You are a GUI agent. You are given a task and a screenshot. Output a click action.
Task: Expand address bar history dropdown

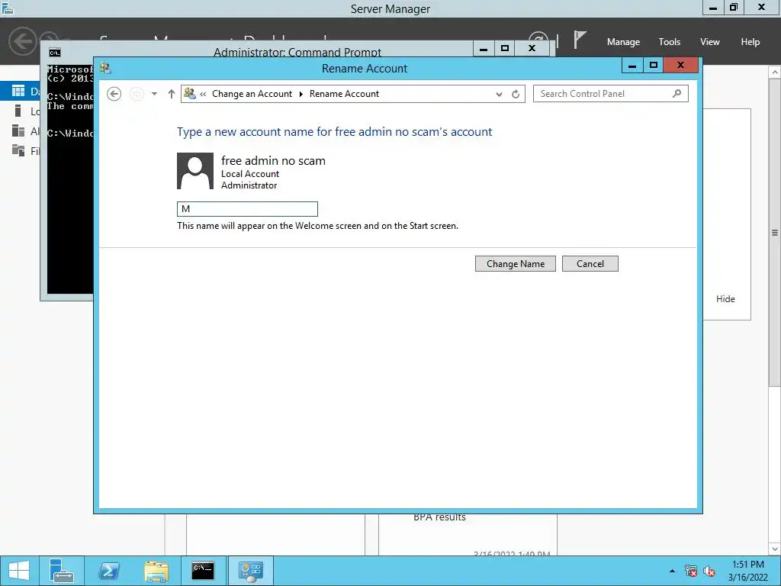click(499, 94)
